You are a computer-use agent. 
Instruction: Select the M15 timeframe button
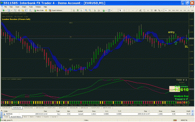coord(173,10)
